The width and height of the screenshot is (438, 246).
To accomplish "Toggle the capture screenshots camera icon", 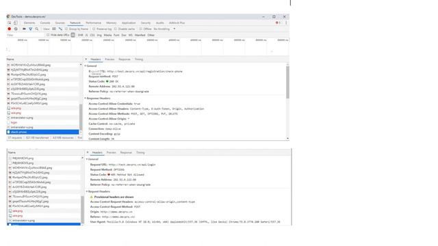I will [24, 29].
